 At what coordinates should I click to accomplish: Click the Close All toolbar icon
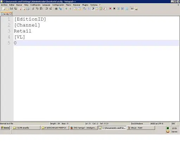pyautogui.click(x=24, y=9)
